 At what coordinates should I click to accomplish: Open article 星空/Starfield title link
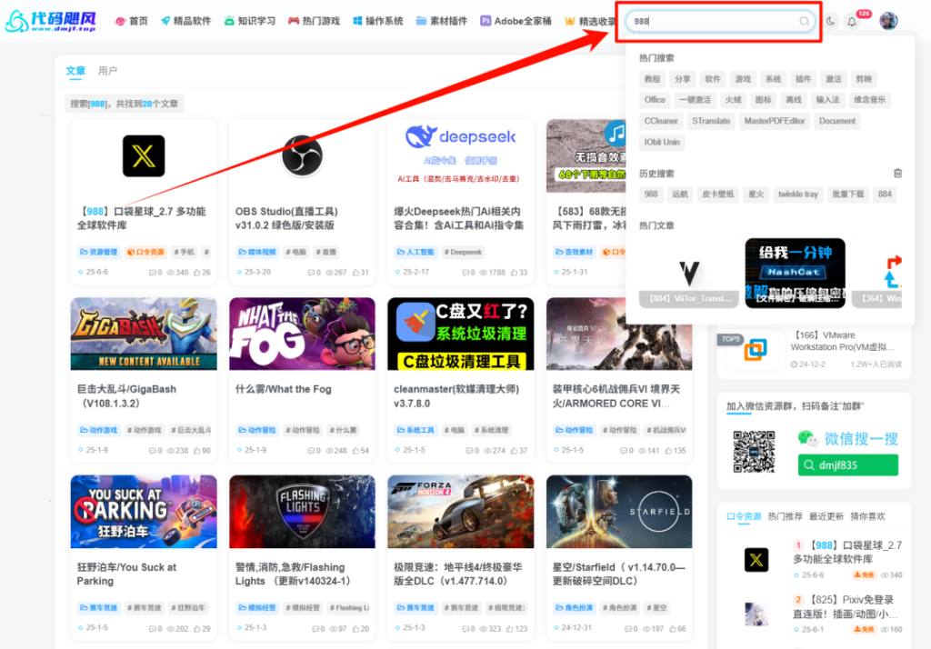[x=618, y=574]
